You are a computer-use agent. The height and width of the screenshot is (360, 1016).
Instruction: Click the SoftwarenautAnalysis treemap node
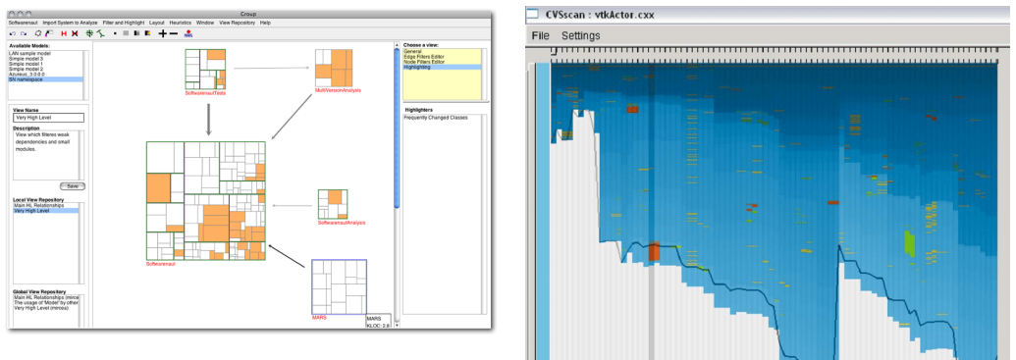point(333,205)
